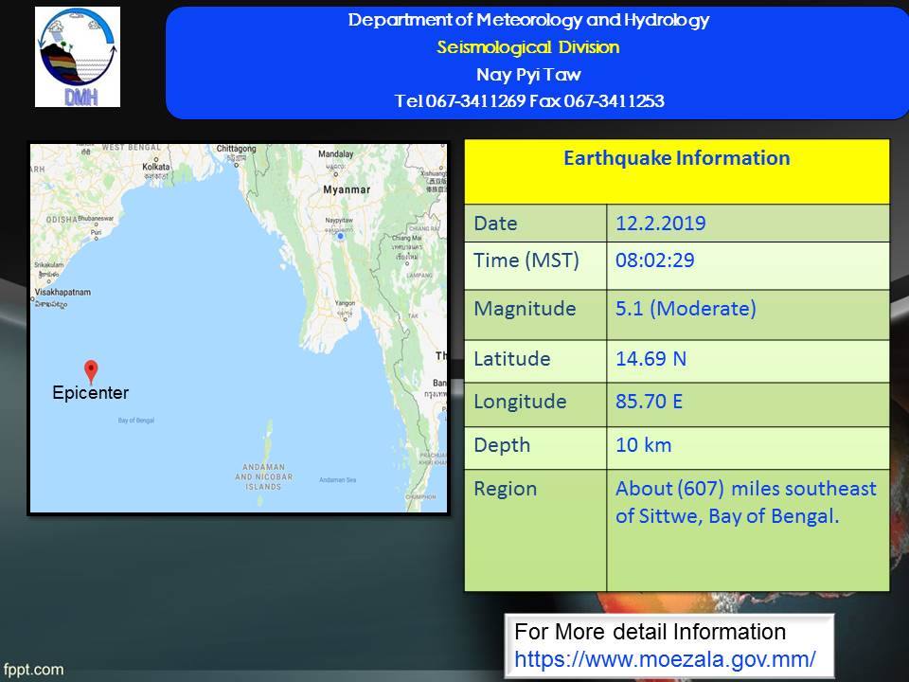This screenshot has width=909, height=682.
Task: Click the Tel and Fax number line
Action: 528,101
